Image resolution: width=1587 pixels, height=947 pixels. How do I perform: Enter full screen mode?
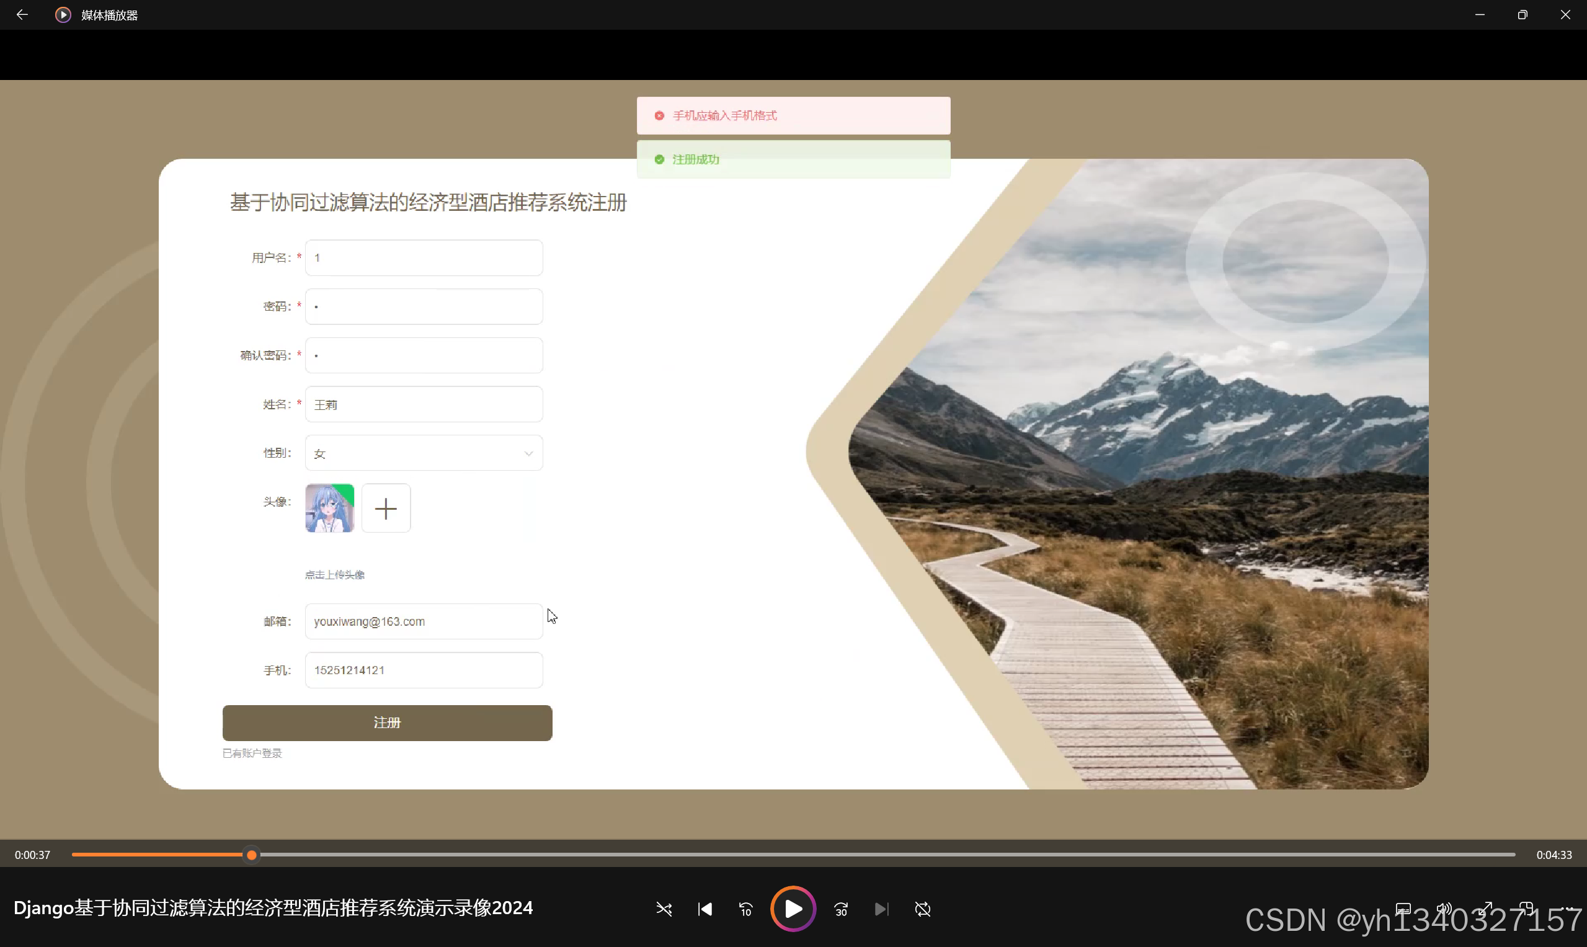click(1486, 908)
